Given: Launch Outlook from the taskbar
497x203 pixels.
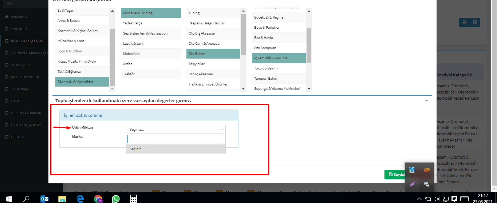Looking at the screenshot, I should [44, 199].
